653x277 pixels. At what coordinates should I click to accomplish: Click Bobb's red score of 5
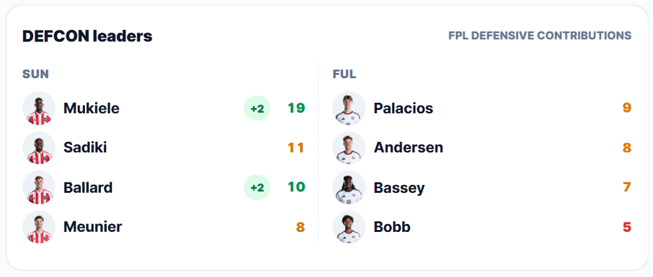(626, 227)
